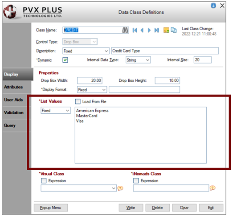The width and height of the screenshot is (233, 216).
Task: Click the Popup Menu button
Action: tap(51, 208)
